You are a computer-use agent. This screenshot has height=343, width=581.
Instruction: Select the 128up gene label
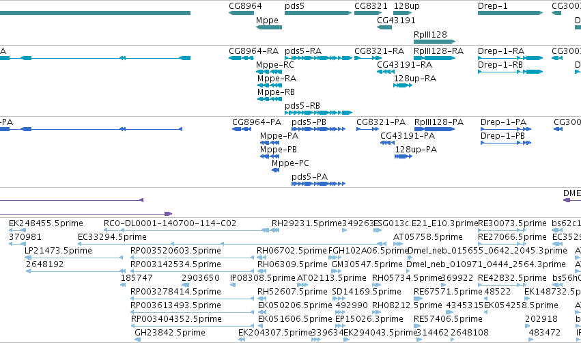coord(406,6)
